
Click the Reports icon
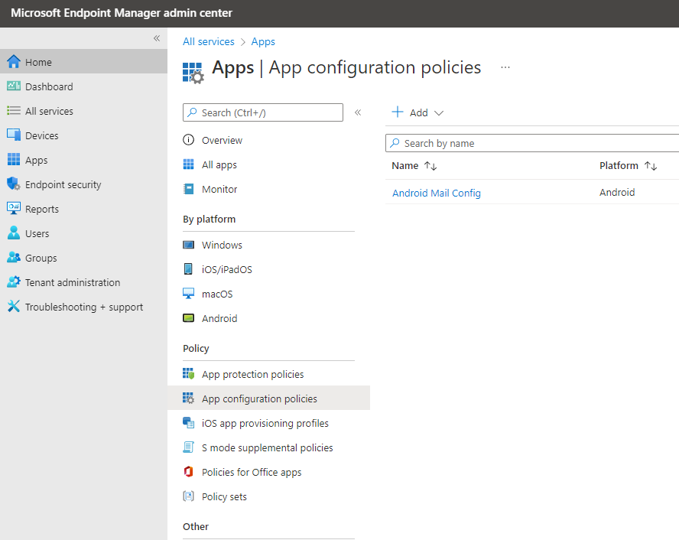14,208
